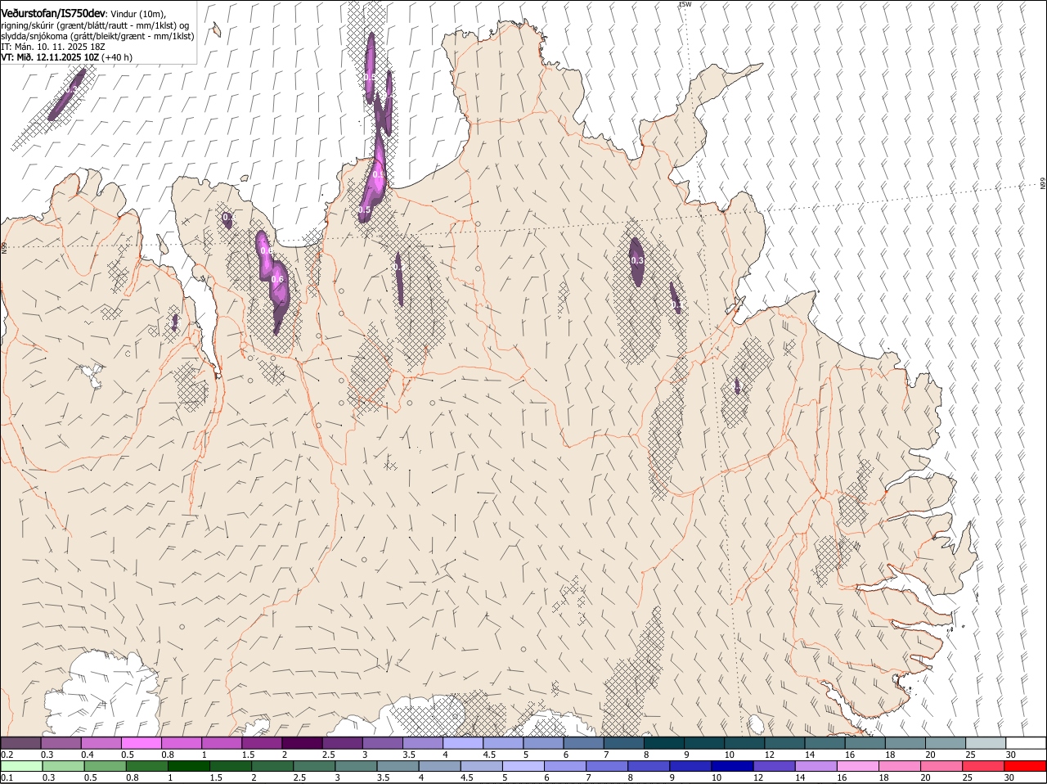Viewport: 1047px width, 784px height.
Task: Click the N99 label on the right map edge
Action: click(x=1043, y=185)
